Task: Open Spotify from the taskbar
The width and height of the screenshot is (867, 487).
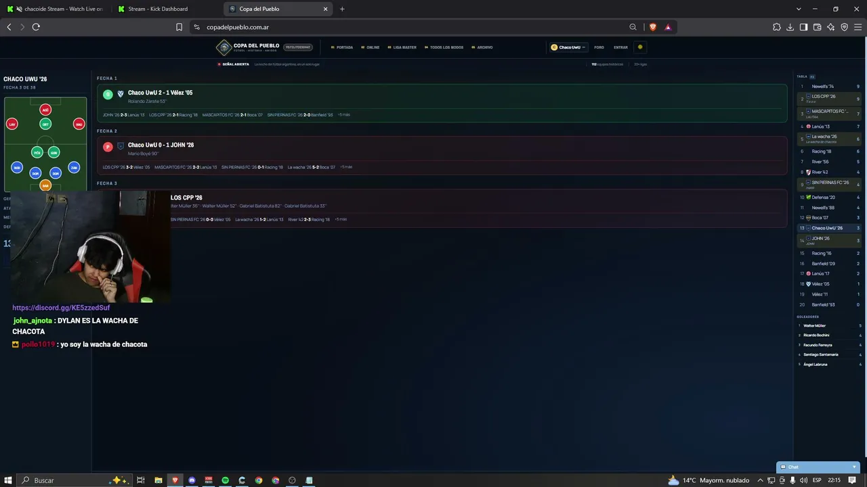Action: pyautogui.click(x=226, y=480)
